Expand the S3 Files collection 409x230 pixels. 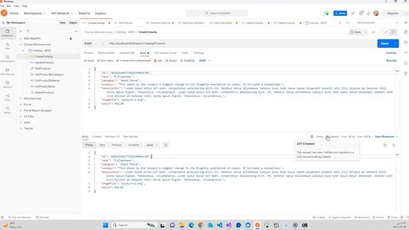pyautogui.click(x=20, y=116)
